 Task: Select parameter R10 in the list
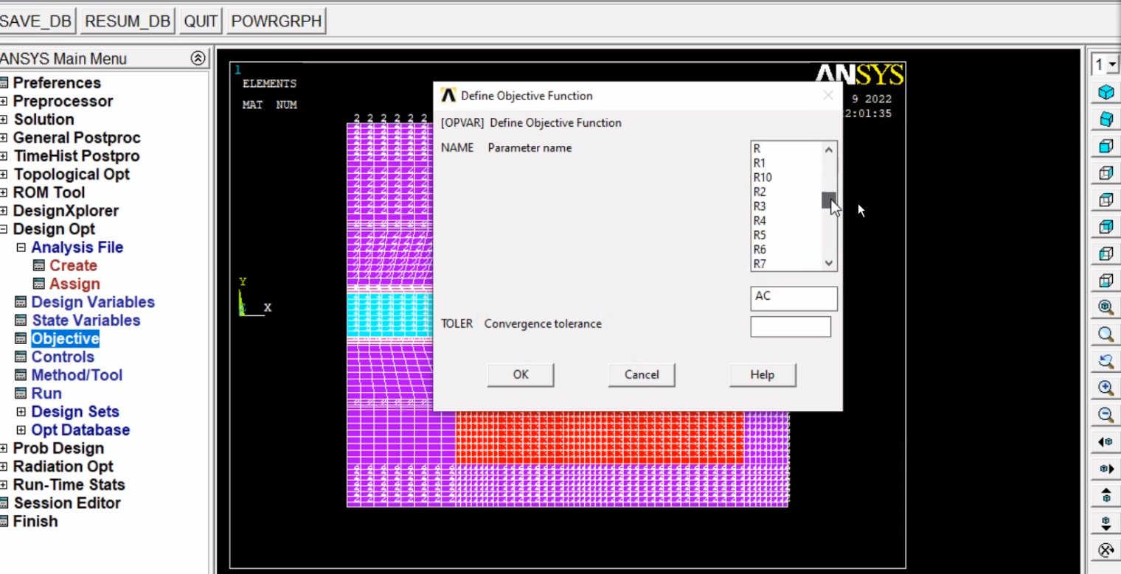[786, 178]
